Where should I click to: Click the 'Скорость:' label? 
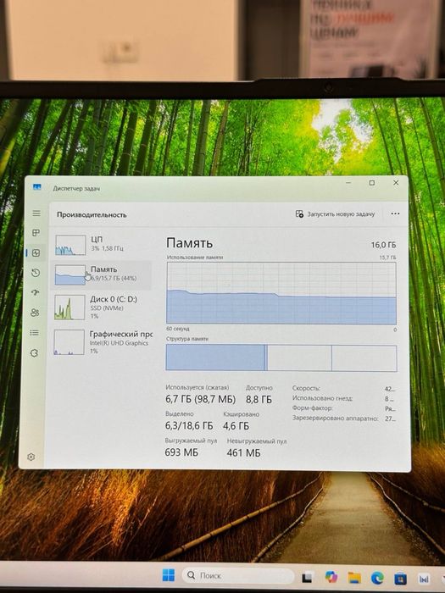point(306,388)
